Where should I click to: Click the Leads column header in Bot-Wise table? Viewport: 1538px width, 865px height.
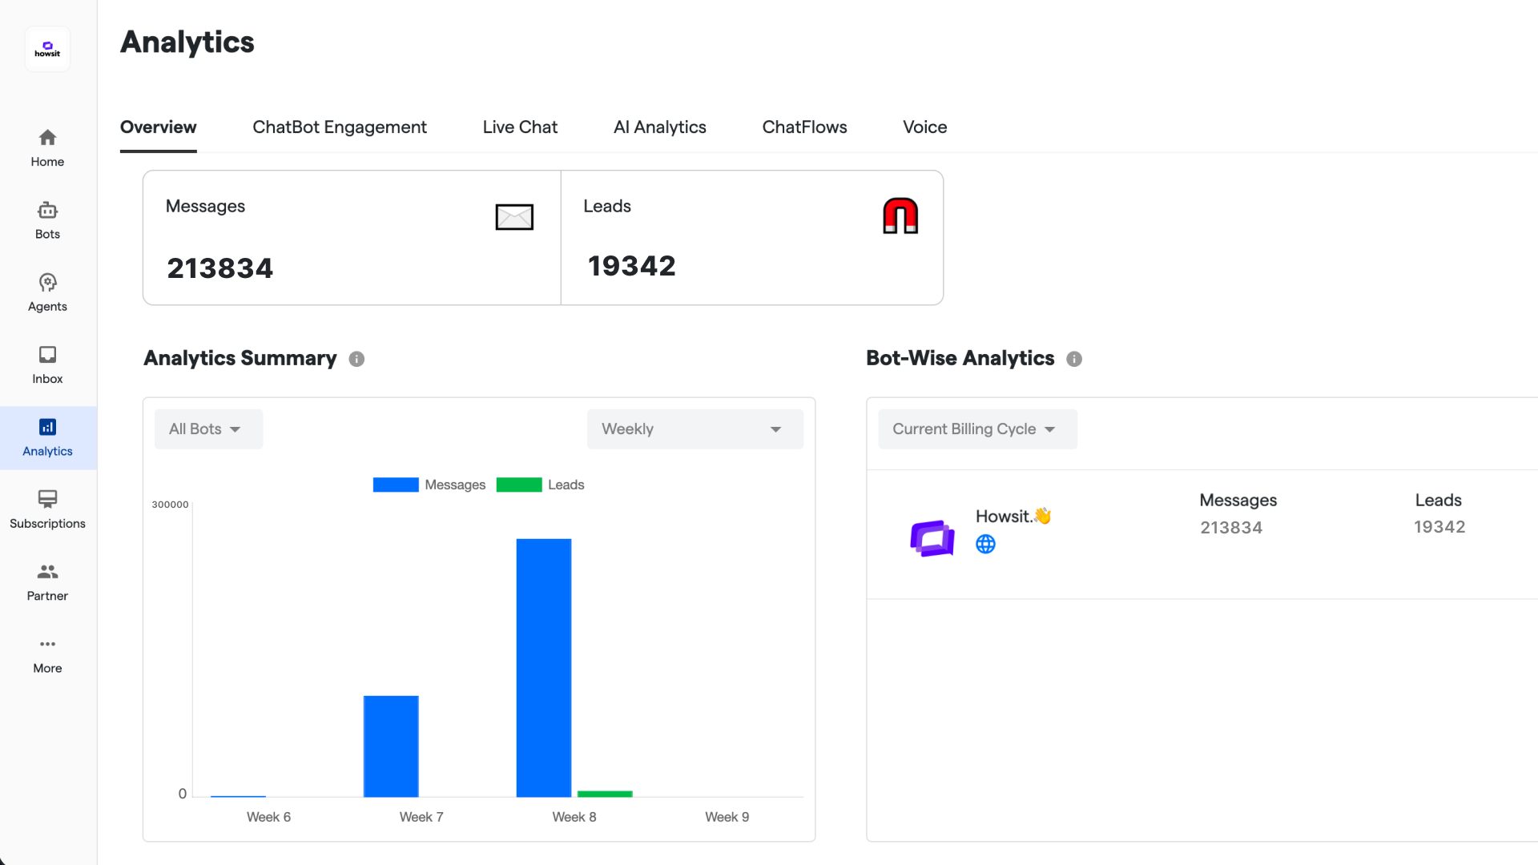(x=1439, y=501)
